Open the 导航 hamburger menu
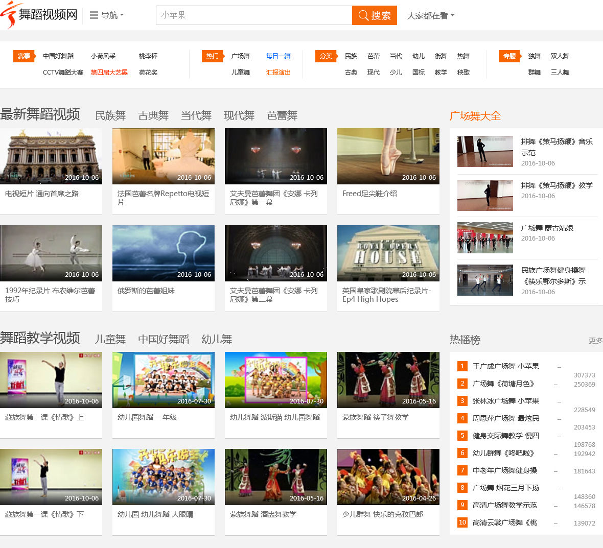The image size is (603, 548). [x=107, y=15]
